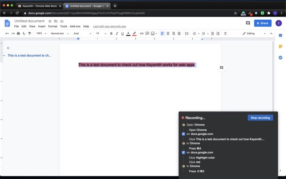Click the Untitled document title field
The image size is (286, 179).
[29, 21]
